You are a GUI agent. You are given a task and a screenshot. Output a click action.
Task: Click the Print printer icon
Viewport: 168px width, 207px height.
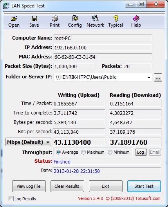(x=55, y=18)
